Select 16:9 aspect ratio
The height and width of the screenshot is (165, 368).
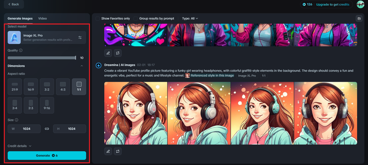(31, 87)
